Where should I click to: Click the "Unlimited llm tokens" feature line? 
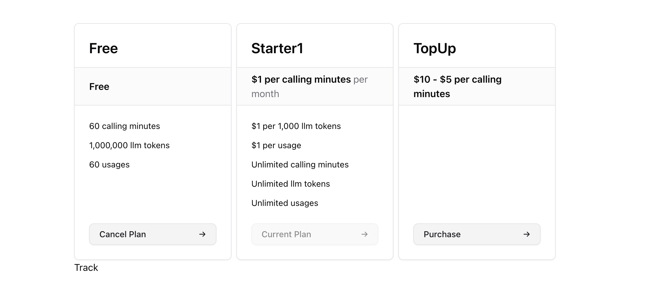coord(290,184)
